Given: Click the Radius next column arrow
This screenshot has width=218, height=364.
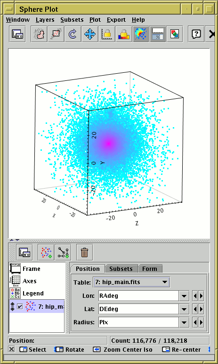Looking at the screenshot, I should [201, 322].
